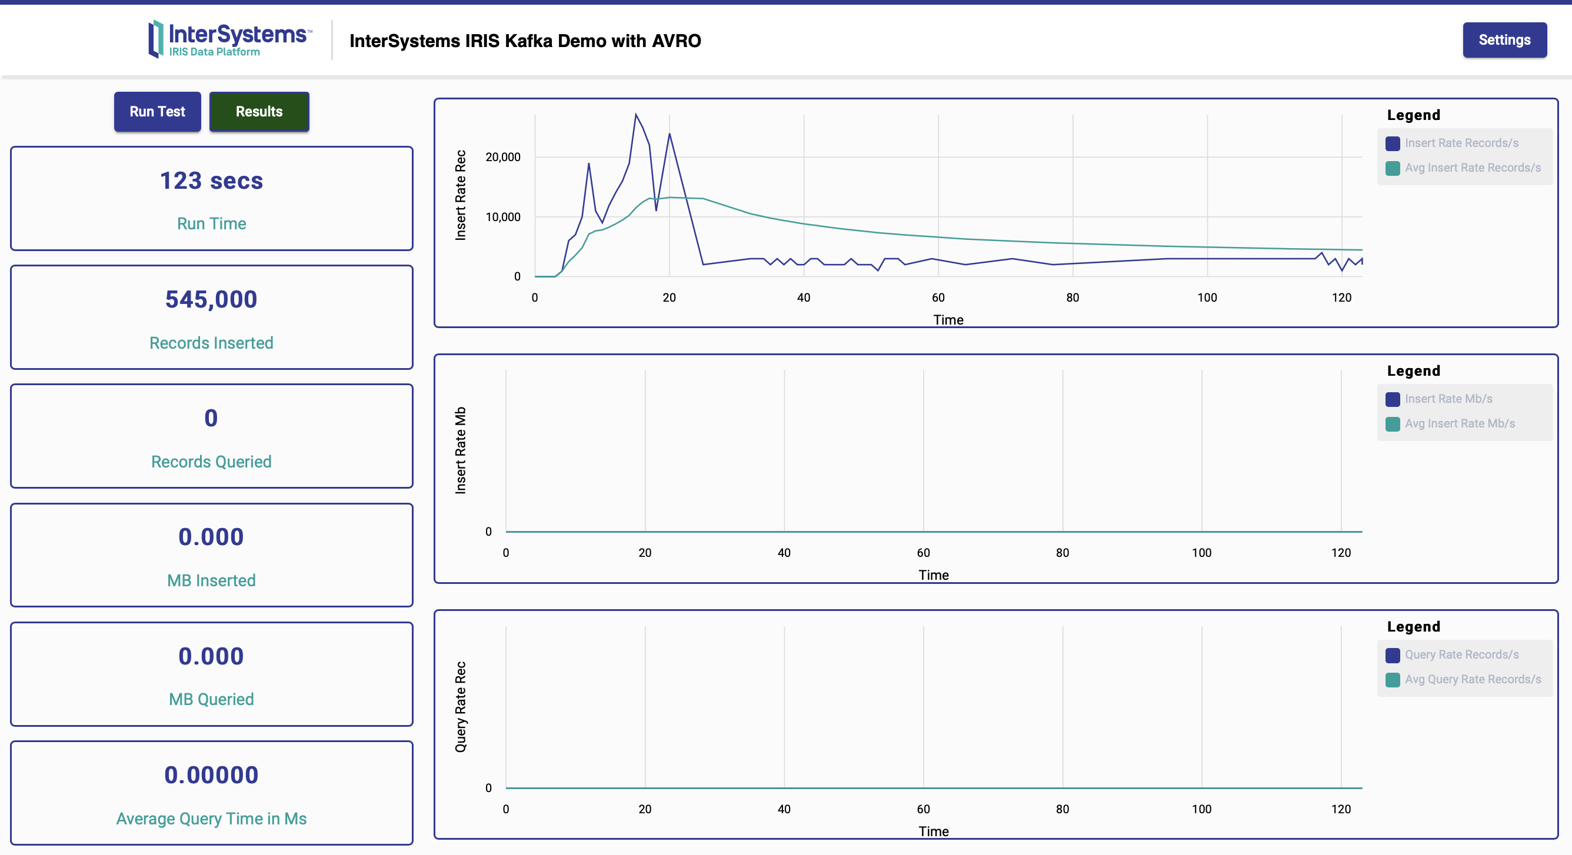Toggle Avg Insert Rate Records/s legend swatch
The width and height of the screenshot is (1572, 855).
click(x=1392, y=168)
